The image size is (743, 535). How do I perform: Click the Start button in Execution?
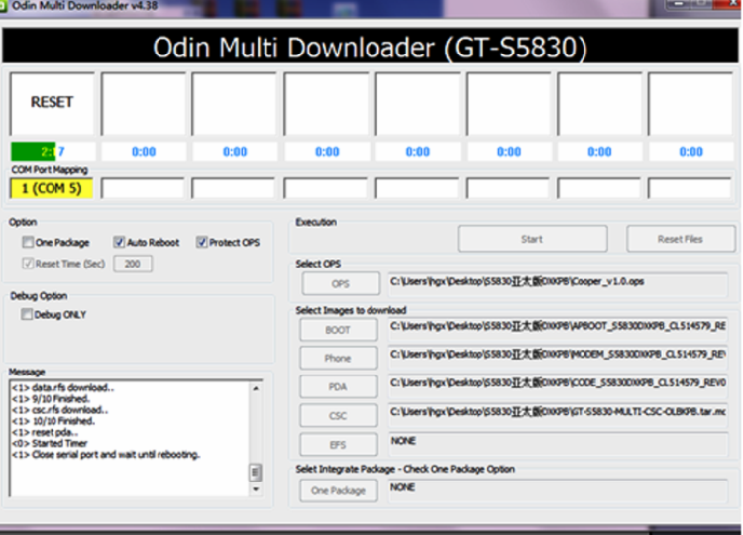(532, 239)
